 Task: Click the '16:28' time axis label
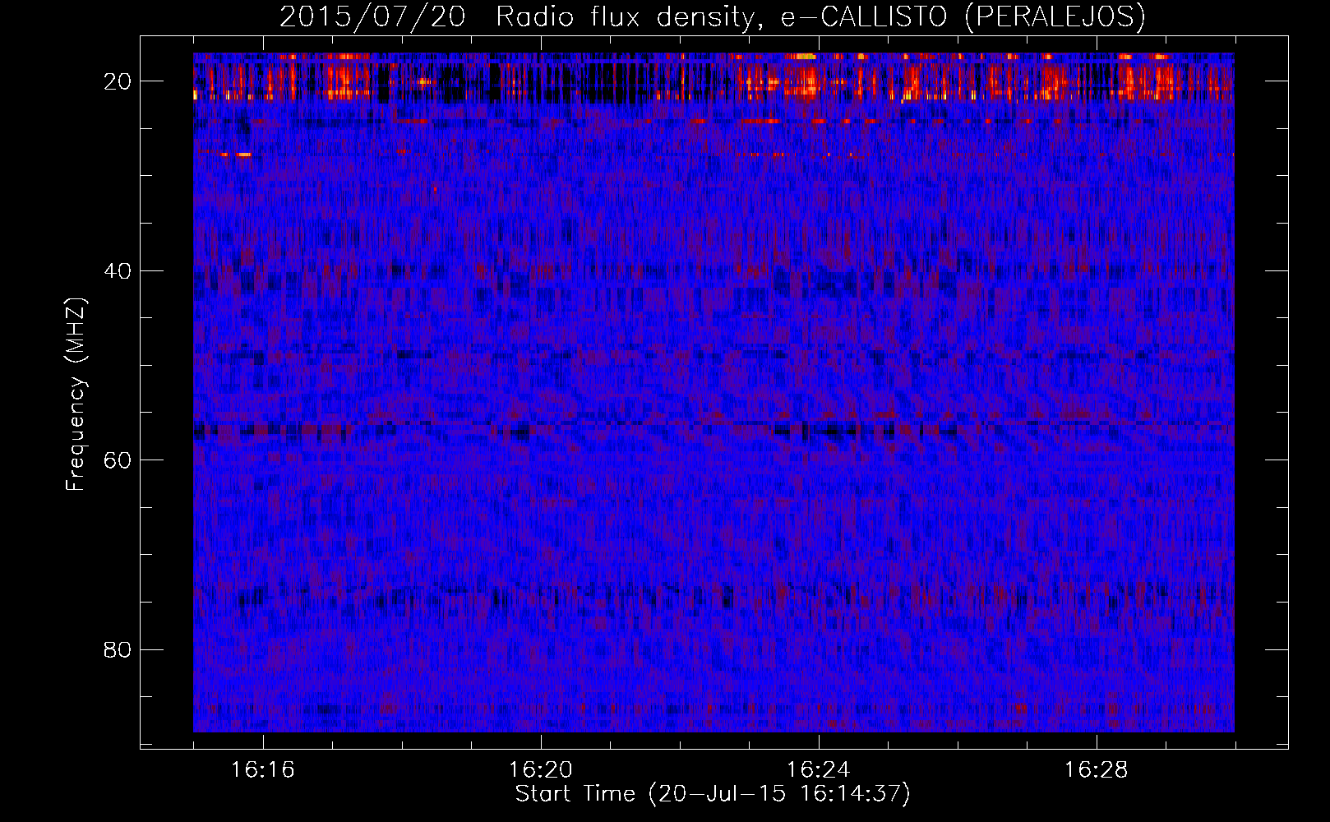click(1097, 770)
